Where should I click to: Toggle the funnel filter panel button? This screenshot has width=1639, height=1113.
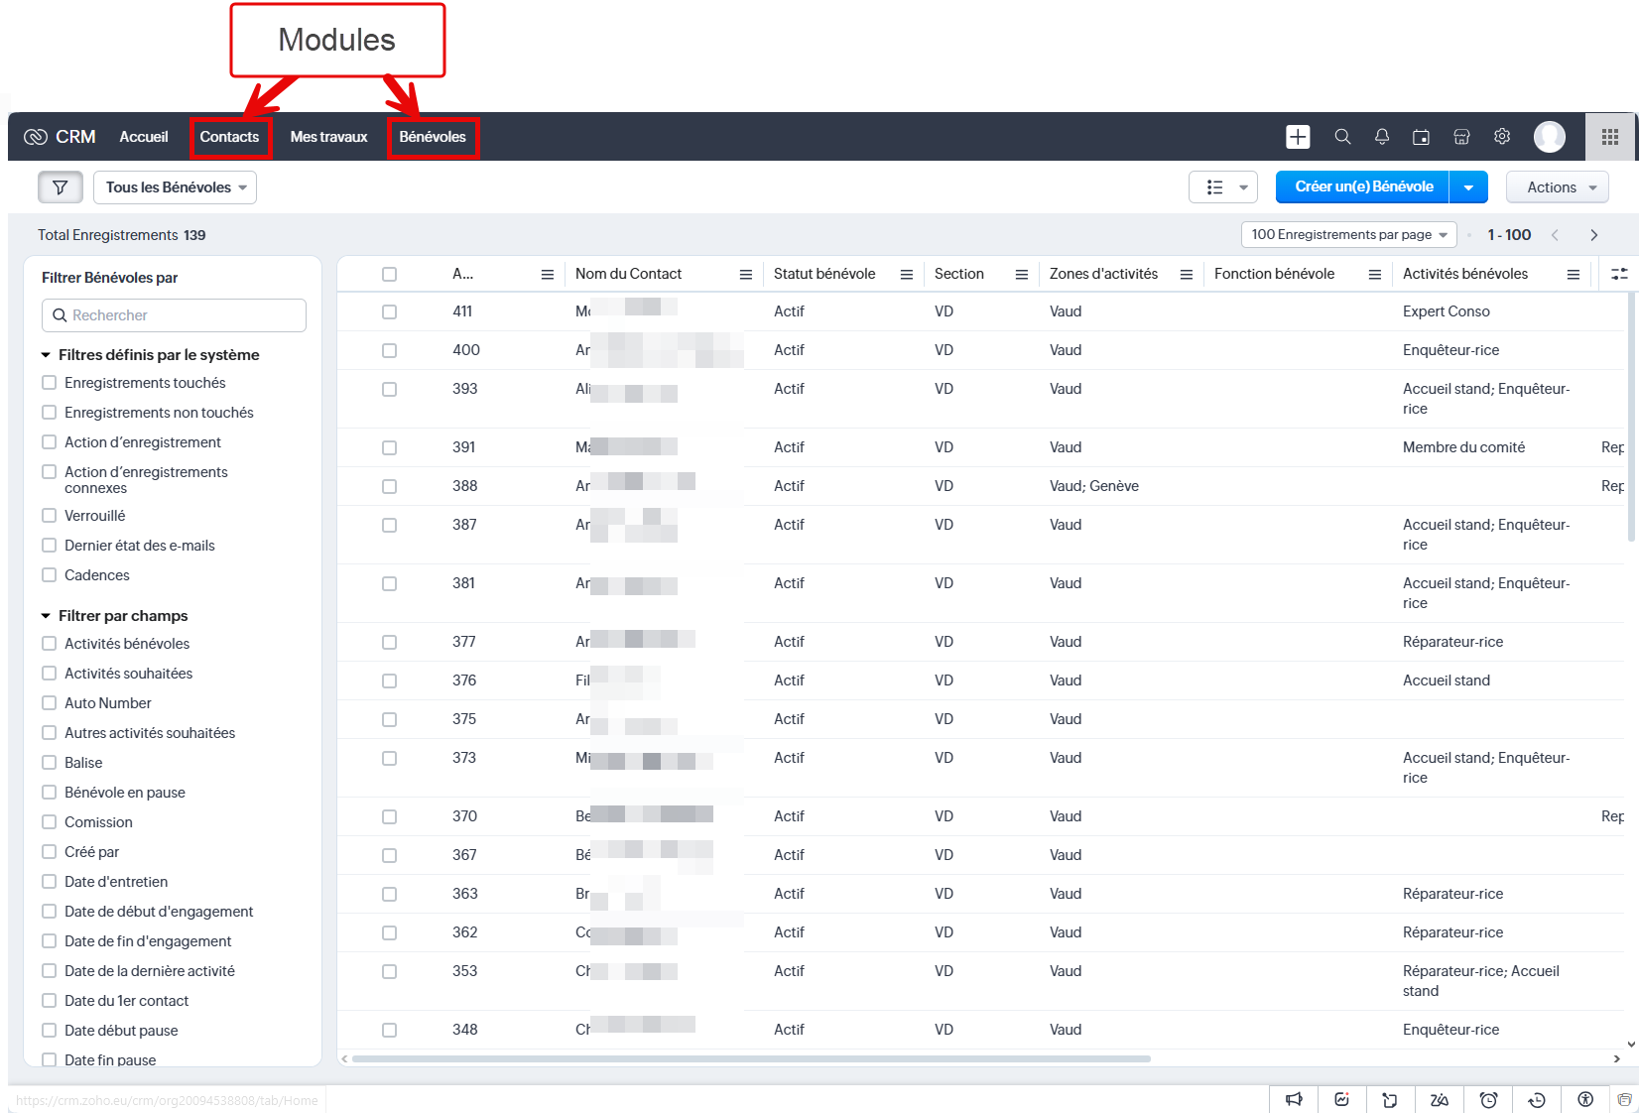pos(61,187)
